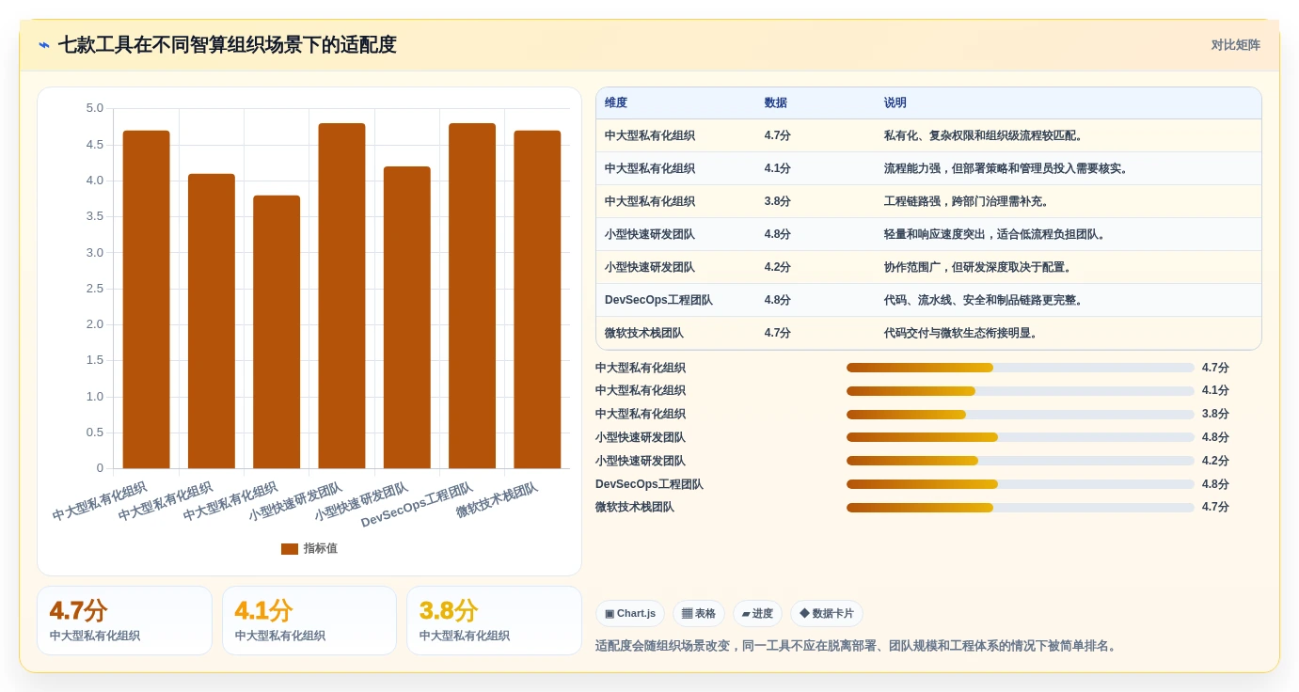Click the 微软技术栈团队 label on the chart x-axis
This screenshot has width=1299, height=692.
tap(497, 500)
